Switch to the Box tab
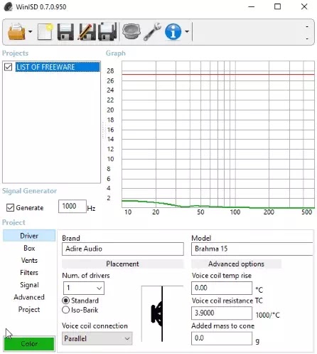 pyautogui.click(x=29, y=248)
